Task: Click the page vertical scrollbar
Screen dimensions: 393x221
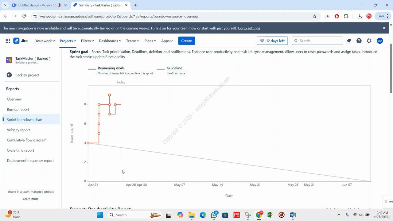Action: coord(391,69)
